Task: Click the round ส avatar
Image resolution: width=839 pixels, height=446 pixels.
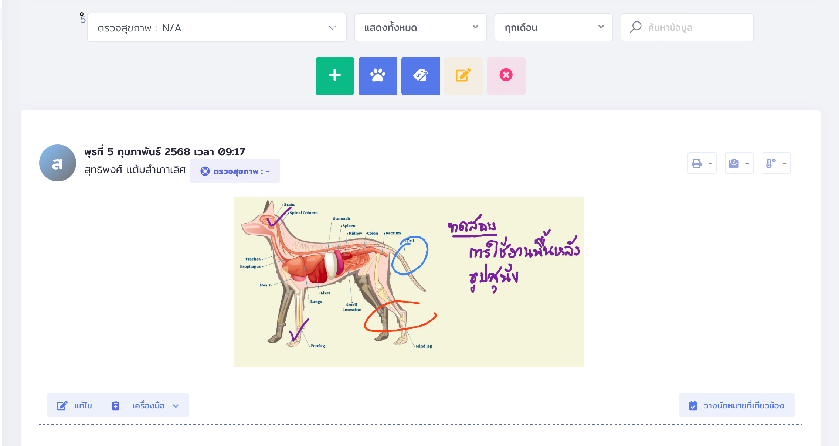Action: pos(58,163)
